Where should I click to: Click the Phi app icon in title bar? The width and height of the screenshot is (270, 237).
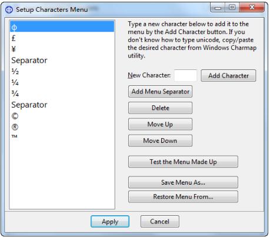[9, 9]
